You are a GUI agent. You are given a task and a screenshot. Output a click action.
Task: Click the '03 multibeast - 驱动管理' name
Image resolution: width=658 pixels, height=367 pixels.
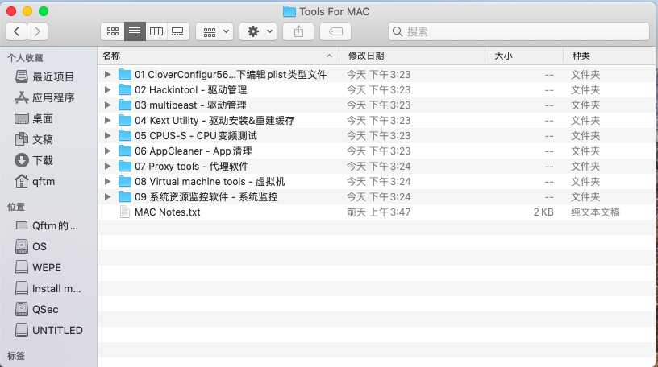[x=190, y=105]
